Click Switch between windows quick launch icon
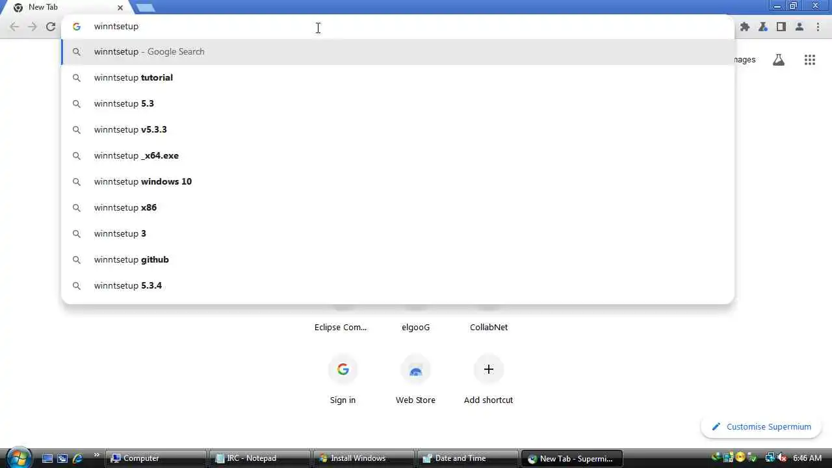The width and height of the screenshot is (832, 468). coord(62,458)
